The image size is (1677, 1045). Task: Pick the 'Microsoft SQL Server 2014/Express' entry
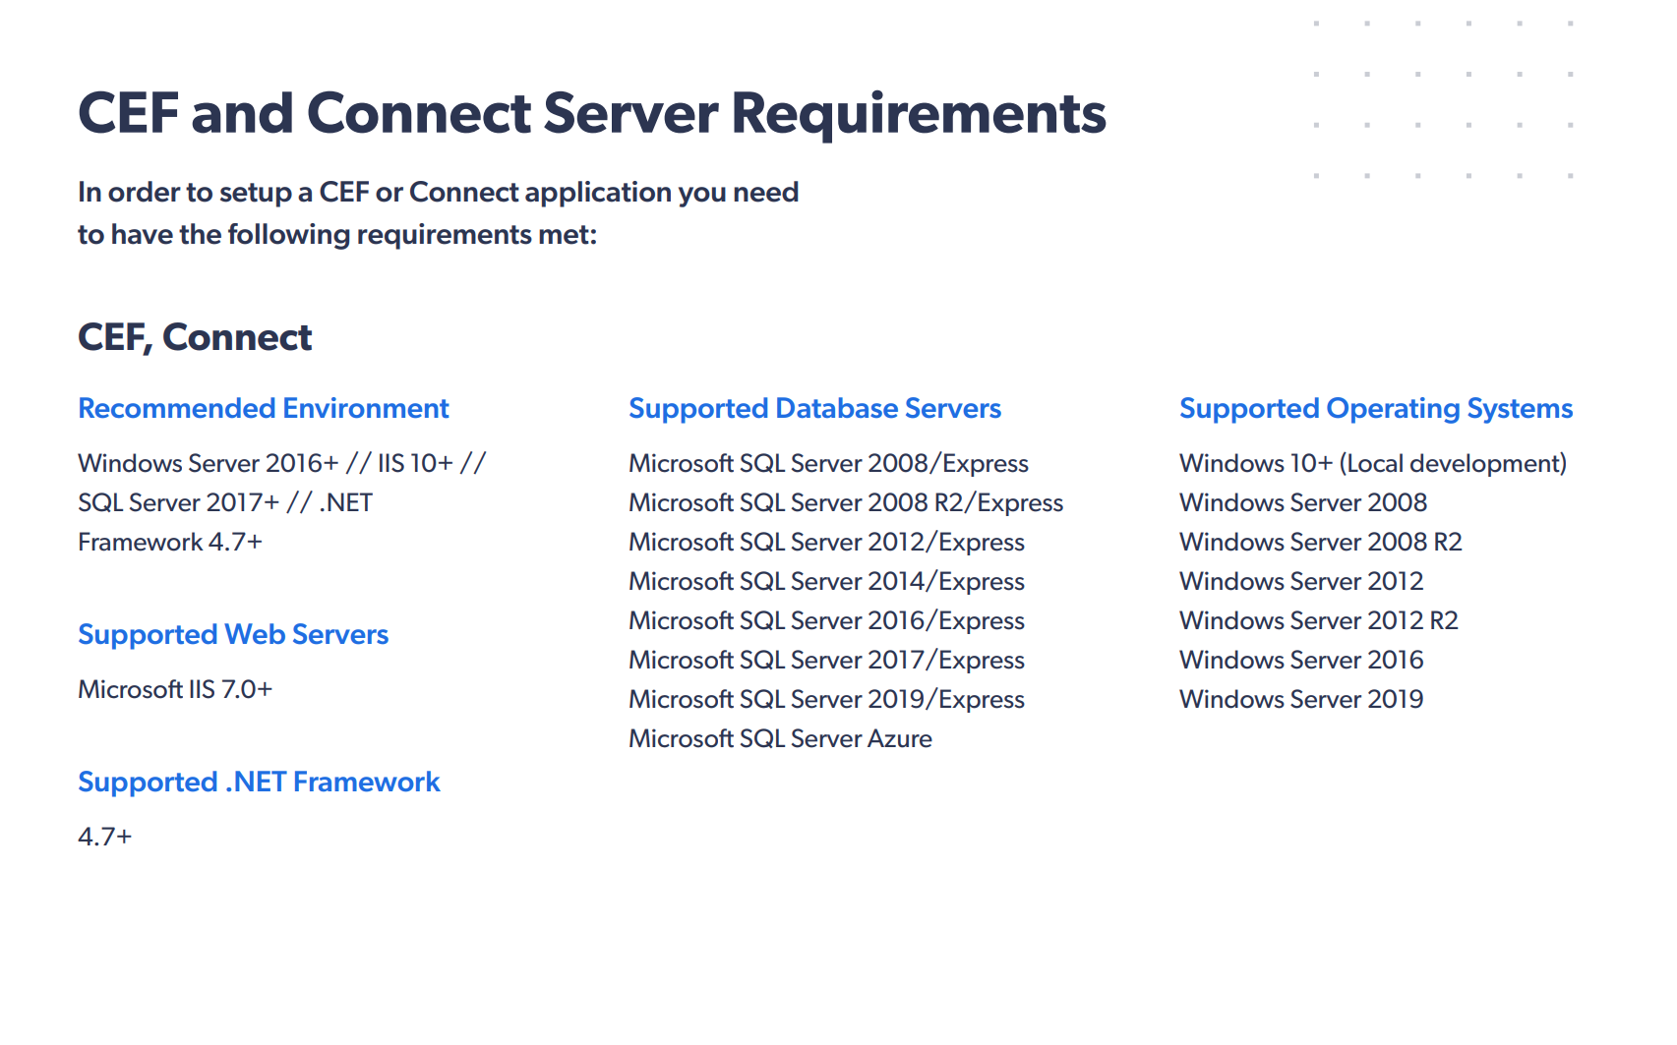(x=826, y=581)
